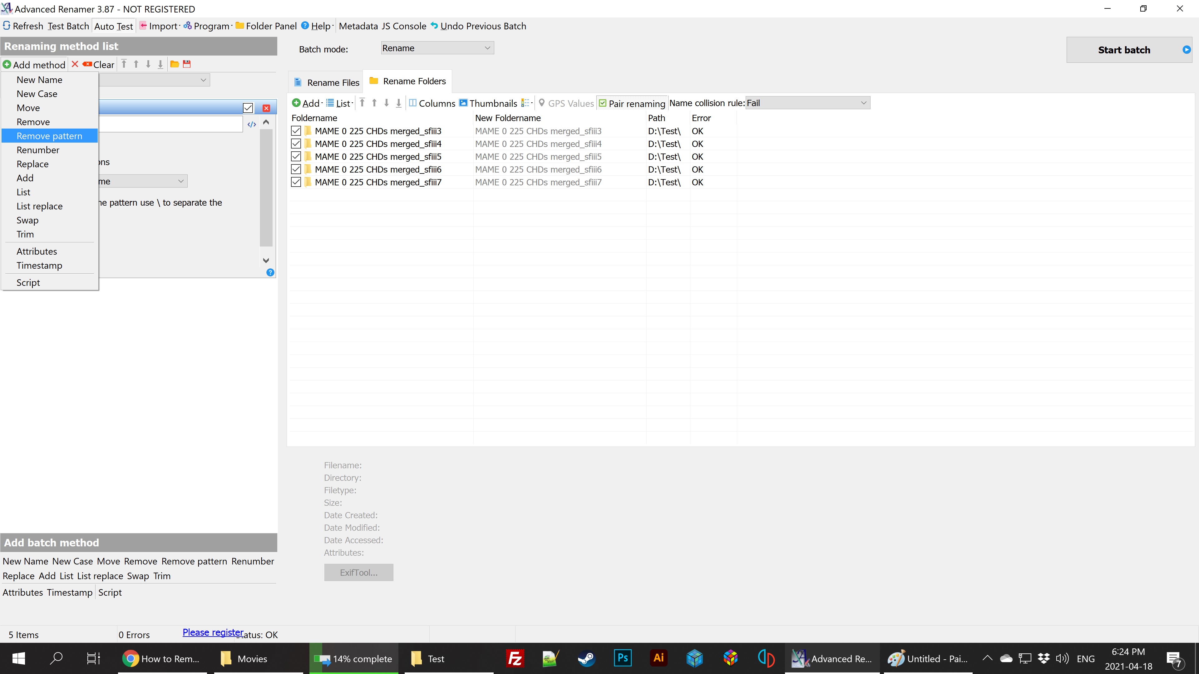Click the Start batch button
1199x674 pixels.
pyautogui.click(x=1124, y=50)
